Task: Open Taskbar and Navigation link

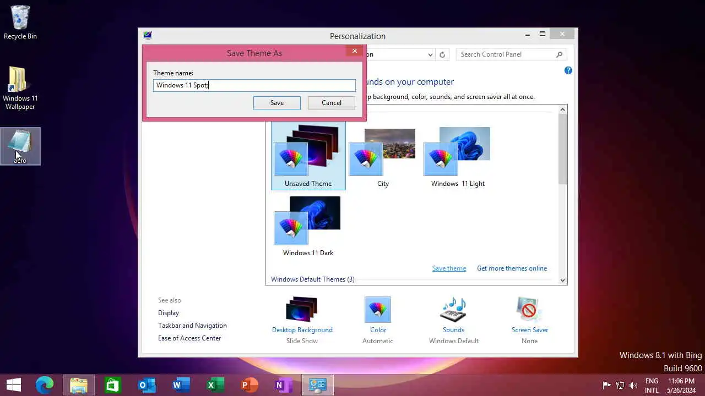Action: click(x=192, y=326)
